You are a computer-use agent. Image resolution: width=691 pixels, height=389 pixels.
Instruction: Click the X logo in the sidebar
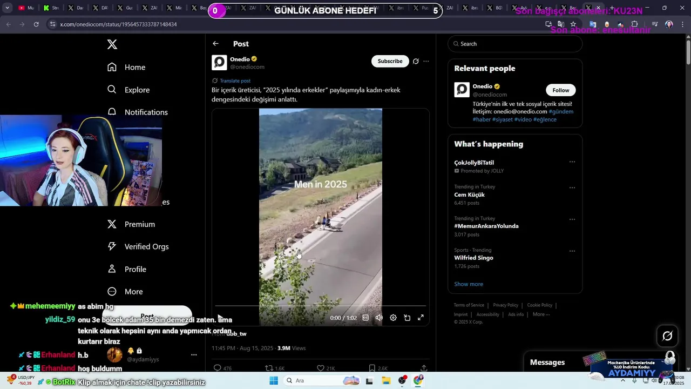click(112, 44)
